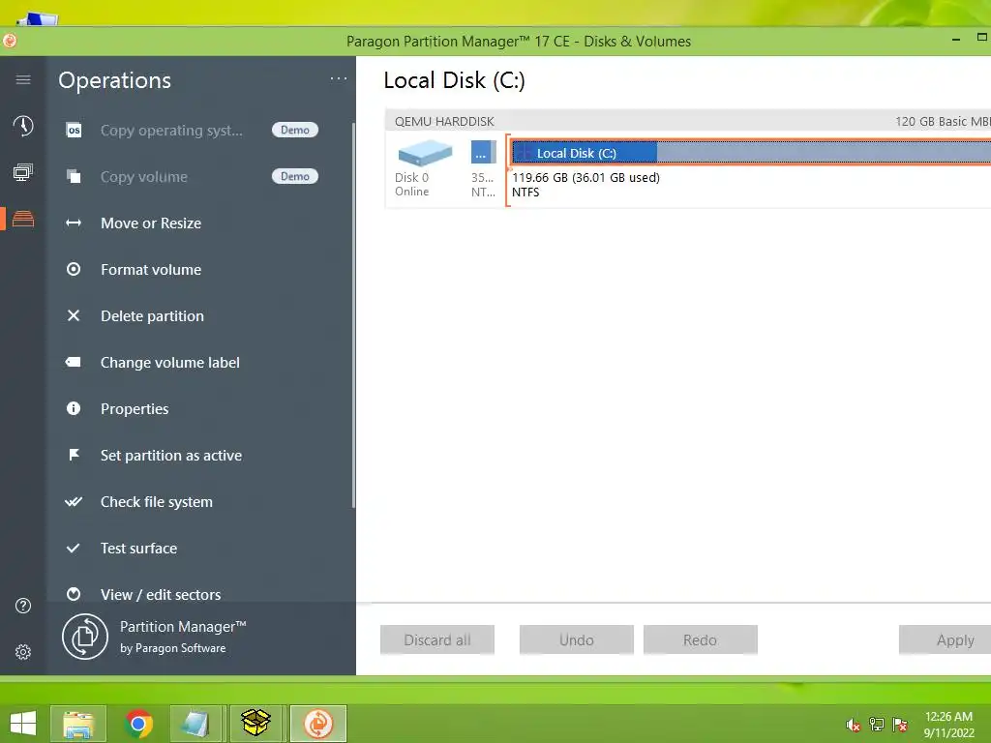This screenshot has width=991, height=743.
Task: Click the Partition Manager logo icon
Action: (85, 637)
